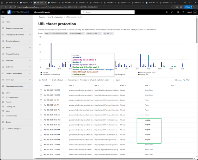This screenshot has width=198, height=160.
Task: Open More resources in sidebar
Action: [x=11, y=116]
